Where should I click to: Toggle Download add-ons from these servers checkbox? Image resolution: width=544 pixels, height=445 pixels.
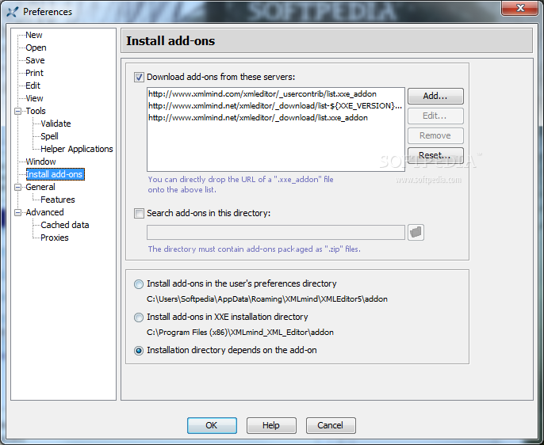coord(139,77)
